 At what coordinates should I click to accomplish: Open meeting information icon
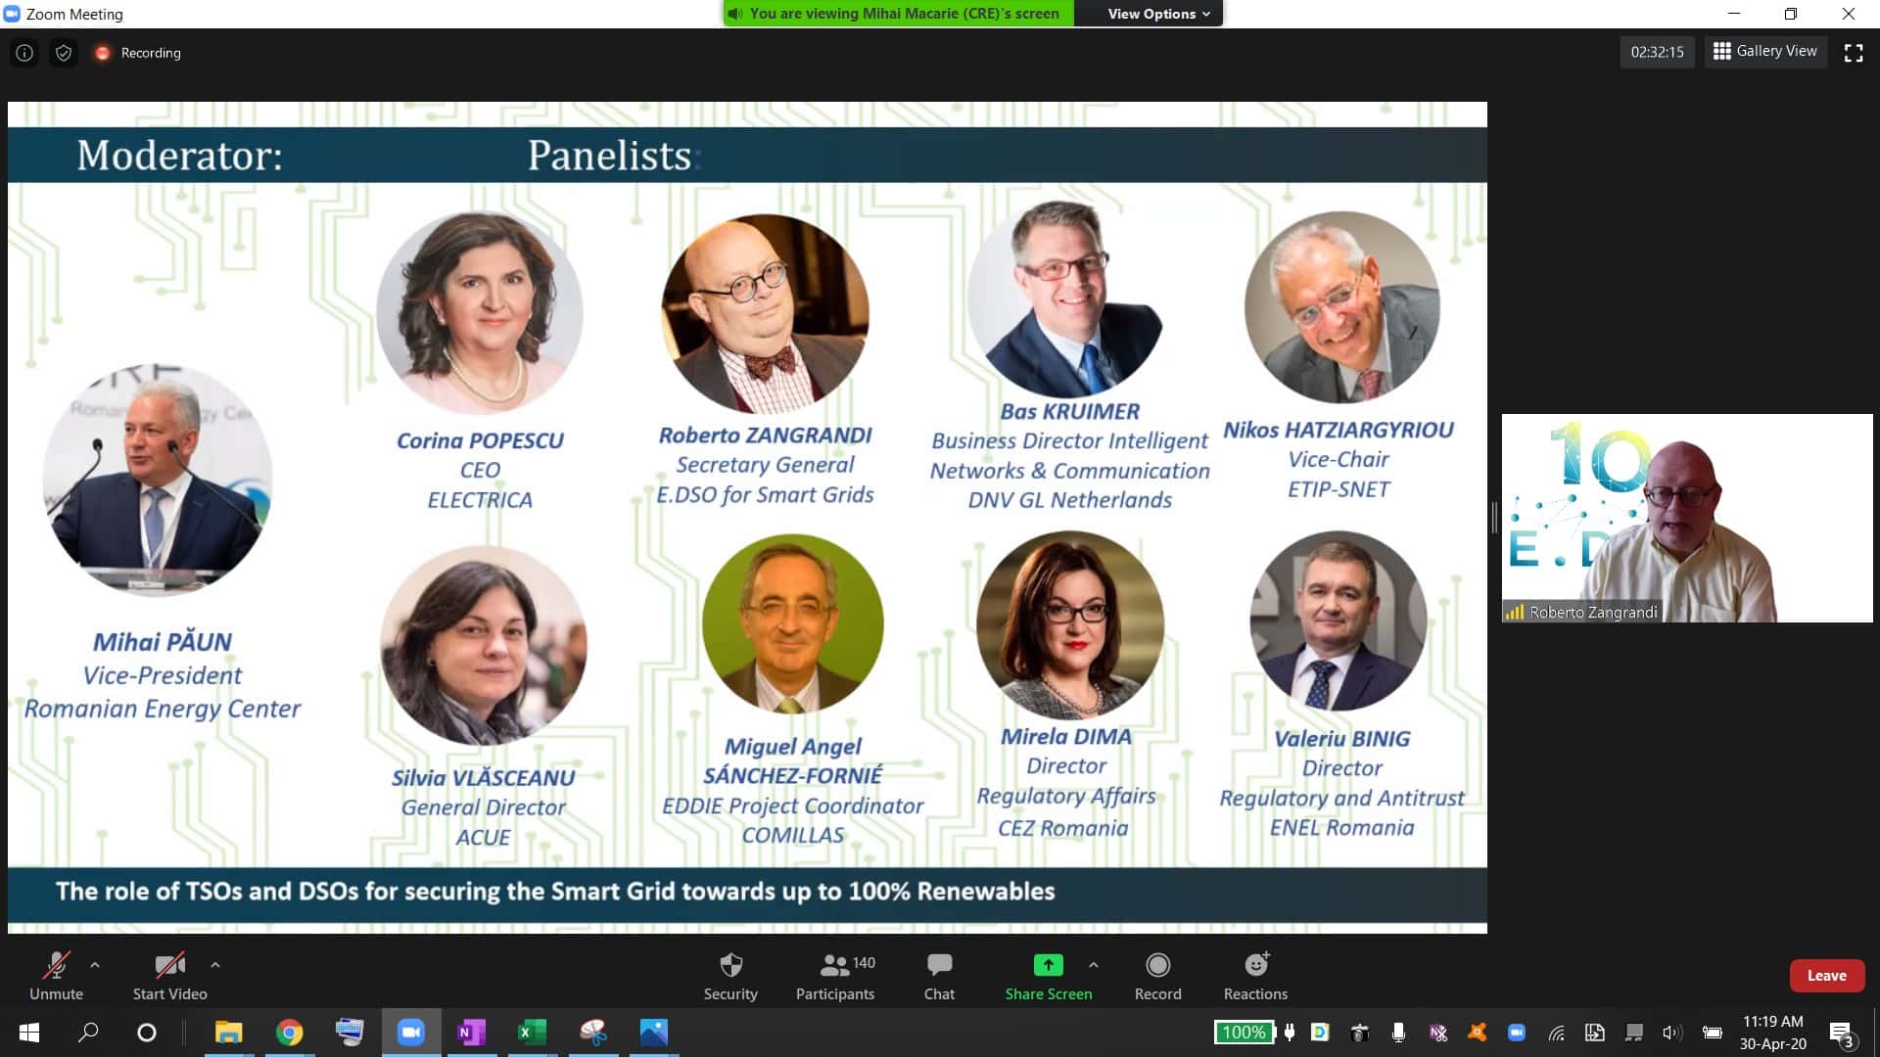coord(24,53)
